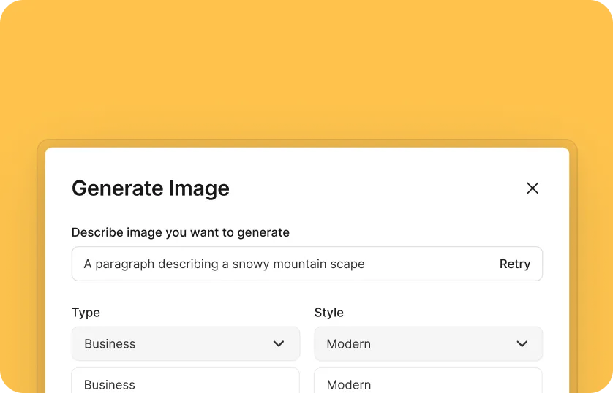This screenshot has height=393, width=613.
Task: Click the word mountain in the prompt
Action: [x=301, y=264]
